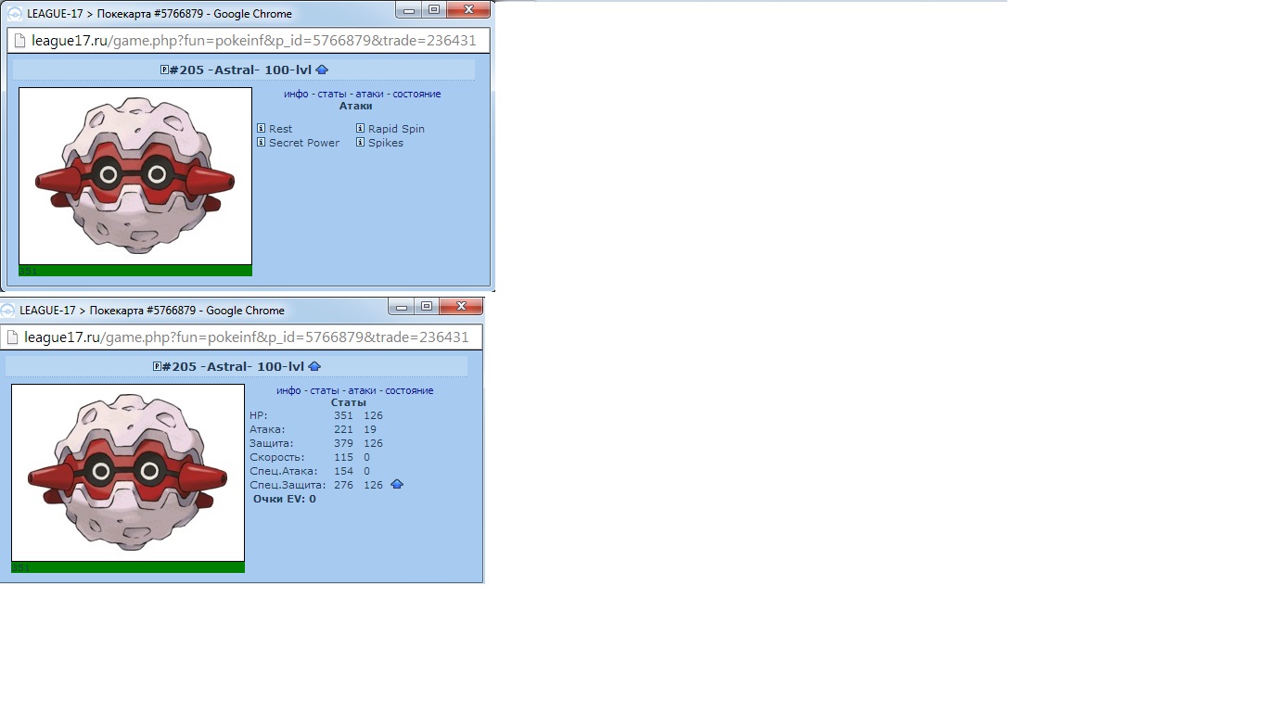
Task: Click page icon in Статы window address bar
Action: pyautogui.click(x=12, y=337)
